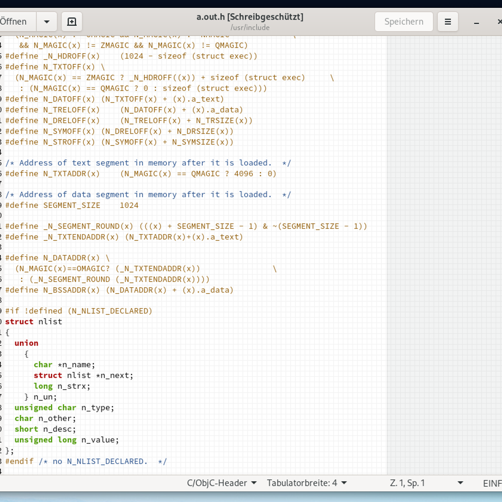Place cursor on the 'struct nlist' line
The height and width of the screenshot is (502, 502).
pyautogui.click(x=34, y=322)
